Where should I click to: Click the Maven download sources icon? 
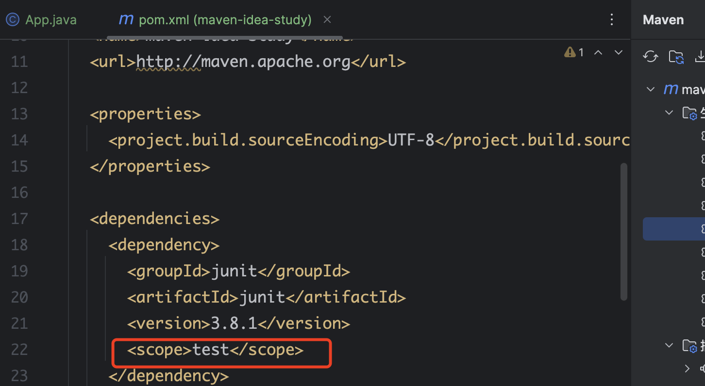pos(700,57)
